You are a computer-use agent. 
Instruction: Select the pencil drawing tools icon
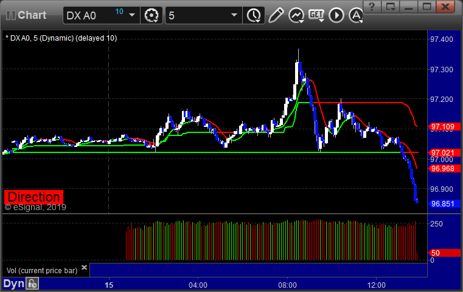point(276,15)
